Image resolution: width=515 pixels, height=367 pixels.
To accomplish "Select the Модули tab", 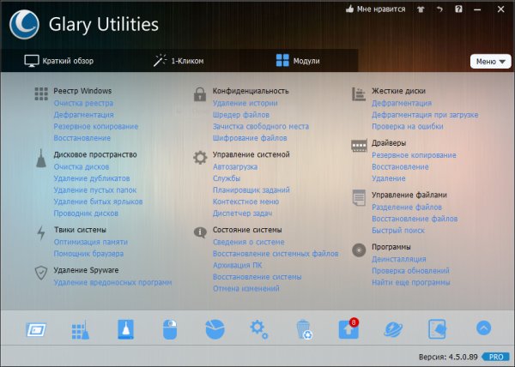I will pos(298,61).
